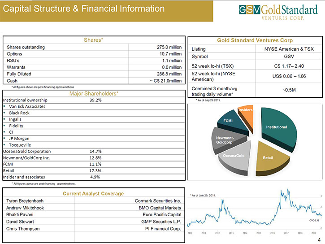Click the US$ 0.86 – 1.86 range value
325x244 pixels.
[x=289, y=76]
